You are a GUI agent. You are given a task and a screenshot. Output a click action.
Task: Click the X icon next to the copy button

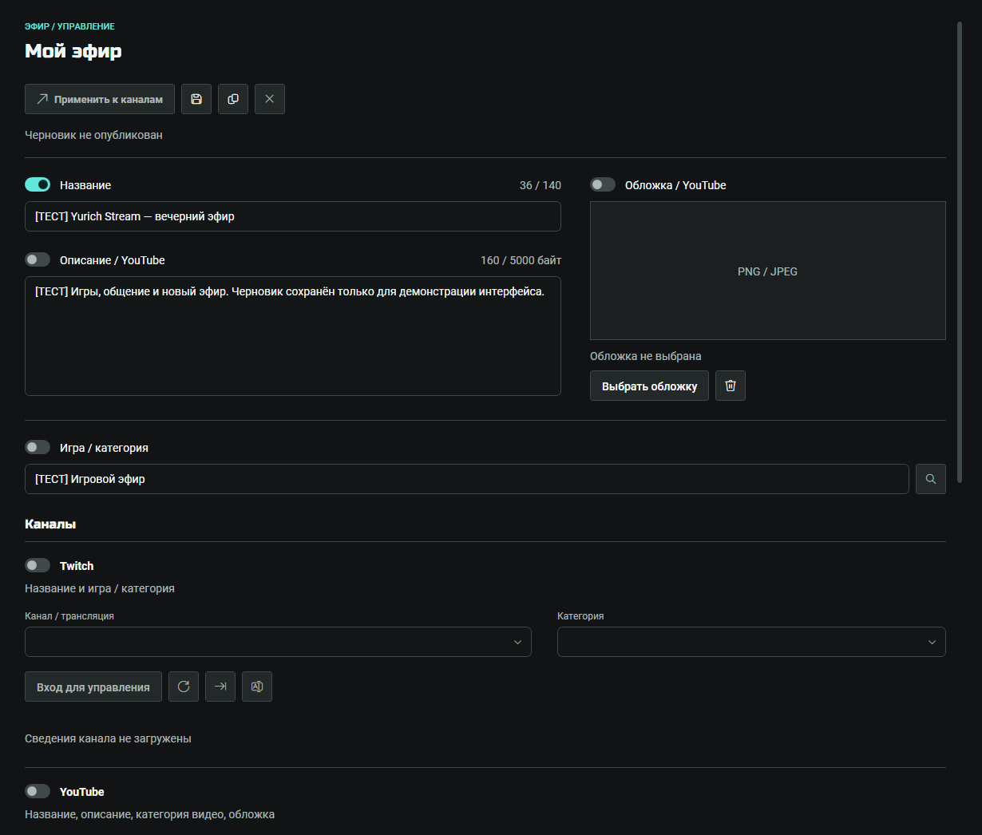click(x=270, y=99)
